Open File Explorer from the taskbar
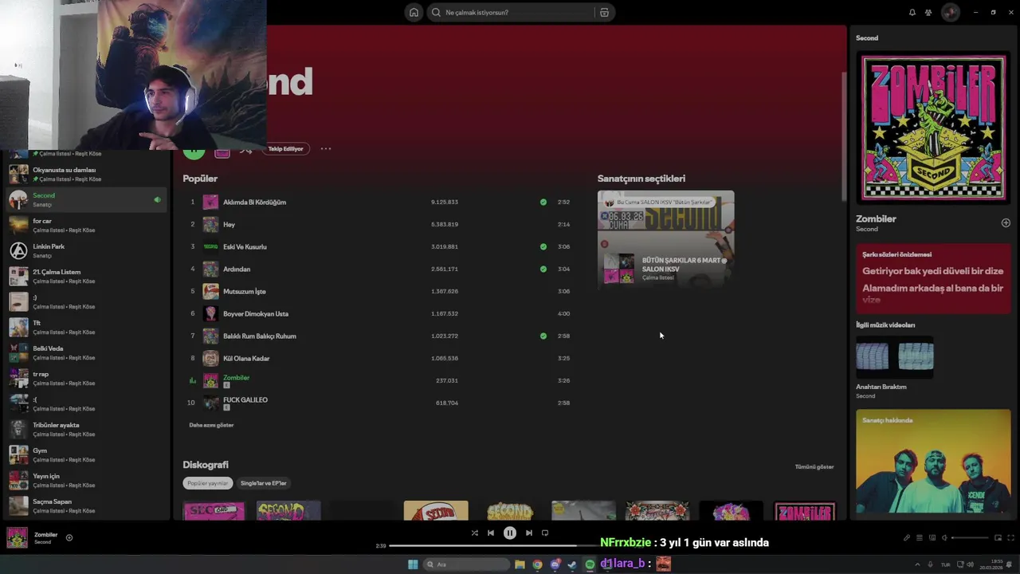 (520, 564)
